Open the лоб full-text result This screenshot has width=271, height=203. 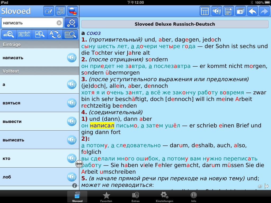click(40, 177)
